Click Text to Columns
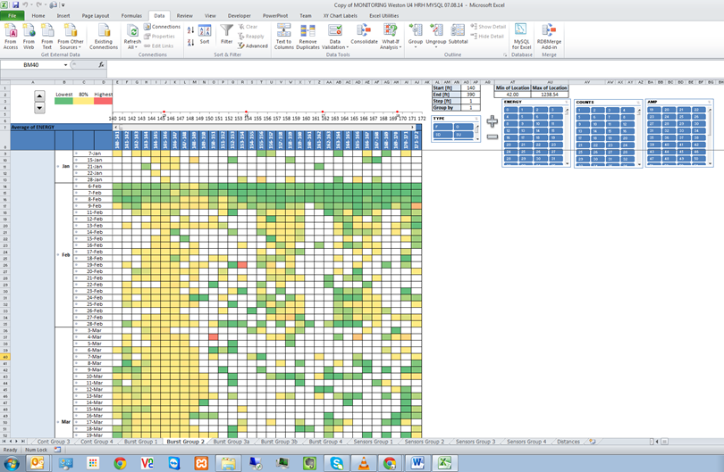This screenshot has height=472, width=724. (284, 36)
